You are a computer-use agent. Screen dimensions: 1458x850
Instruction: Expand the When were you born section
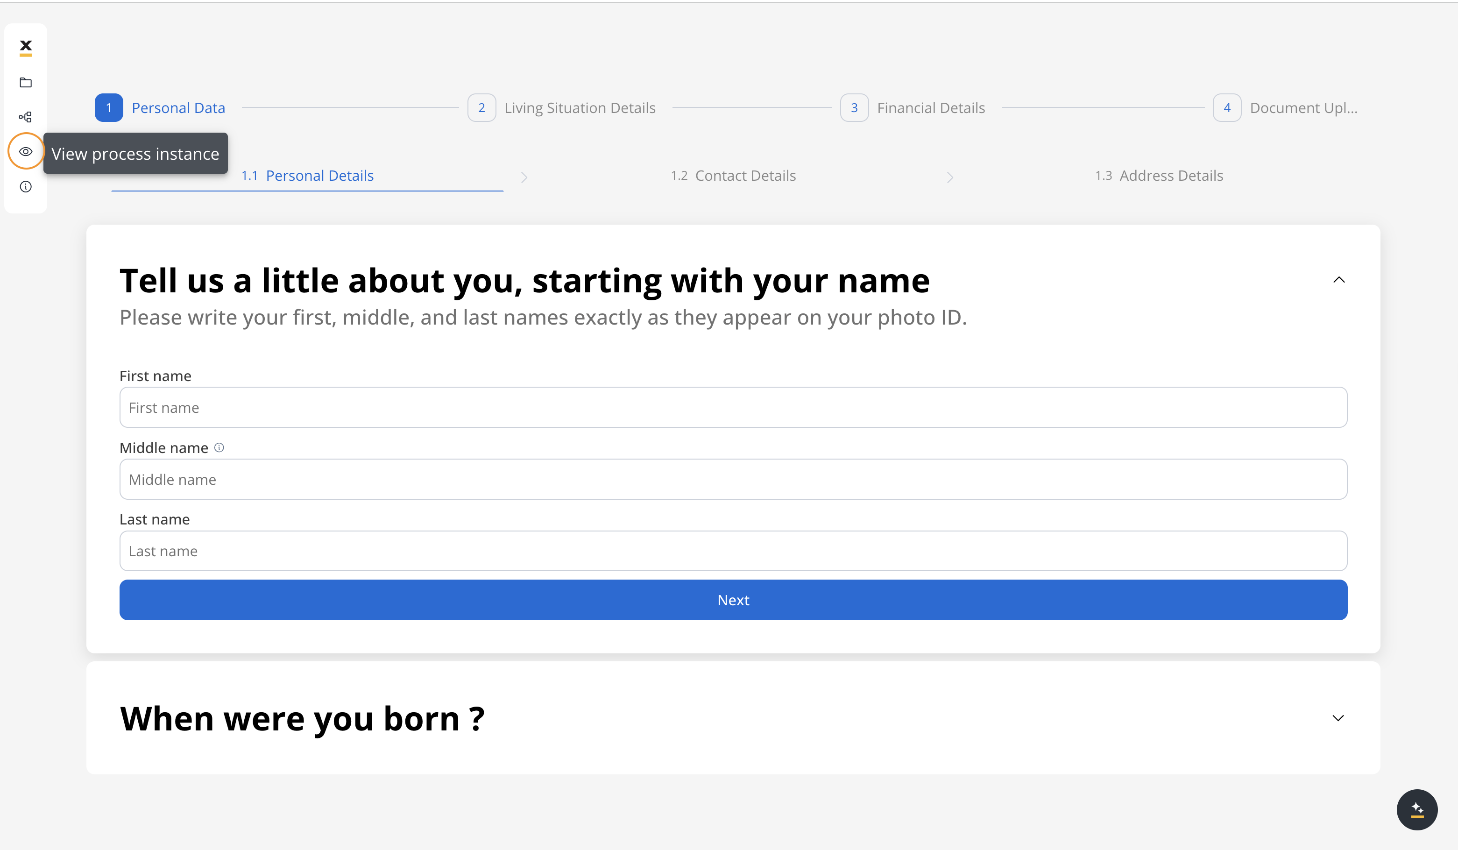tap(1338, 718)
